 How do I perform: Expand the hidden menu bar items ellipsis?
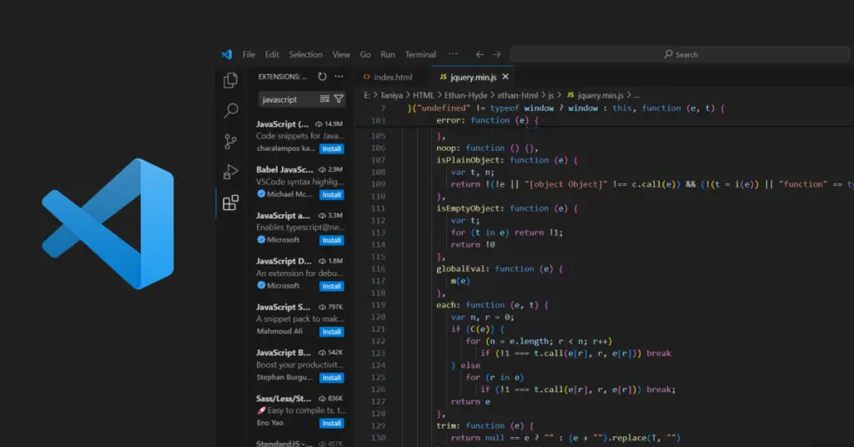[x=453, y=54]
